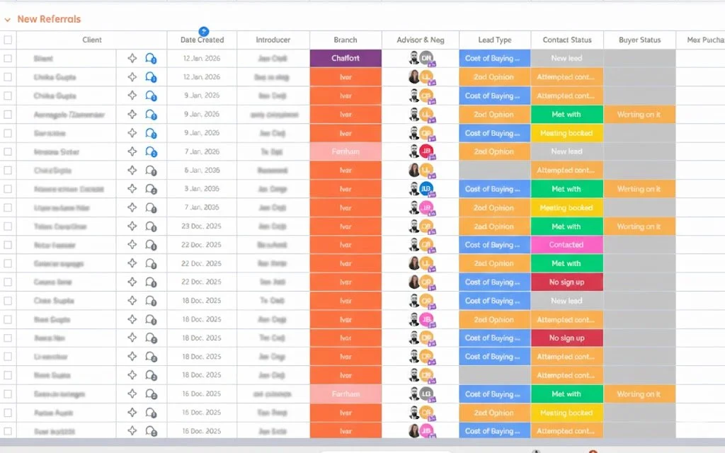Viewport: 725px width, 453px height.
Task: Click the Contact Status column header
Action: click(x=566, y=40)
